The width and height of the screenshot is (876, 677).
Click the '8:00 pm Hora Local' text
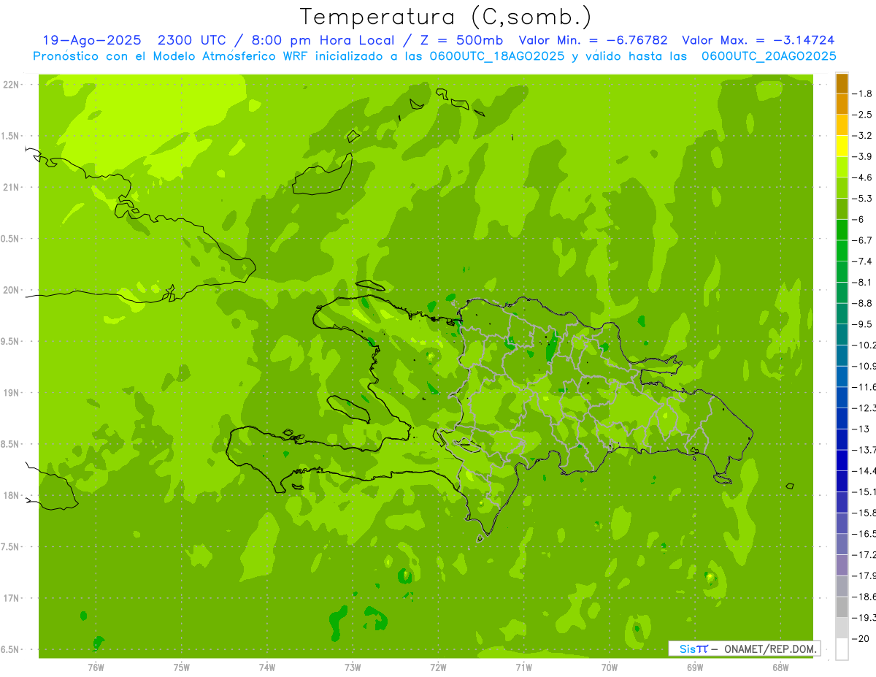323,40
